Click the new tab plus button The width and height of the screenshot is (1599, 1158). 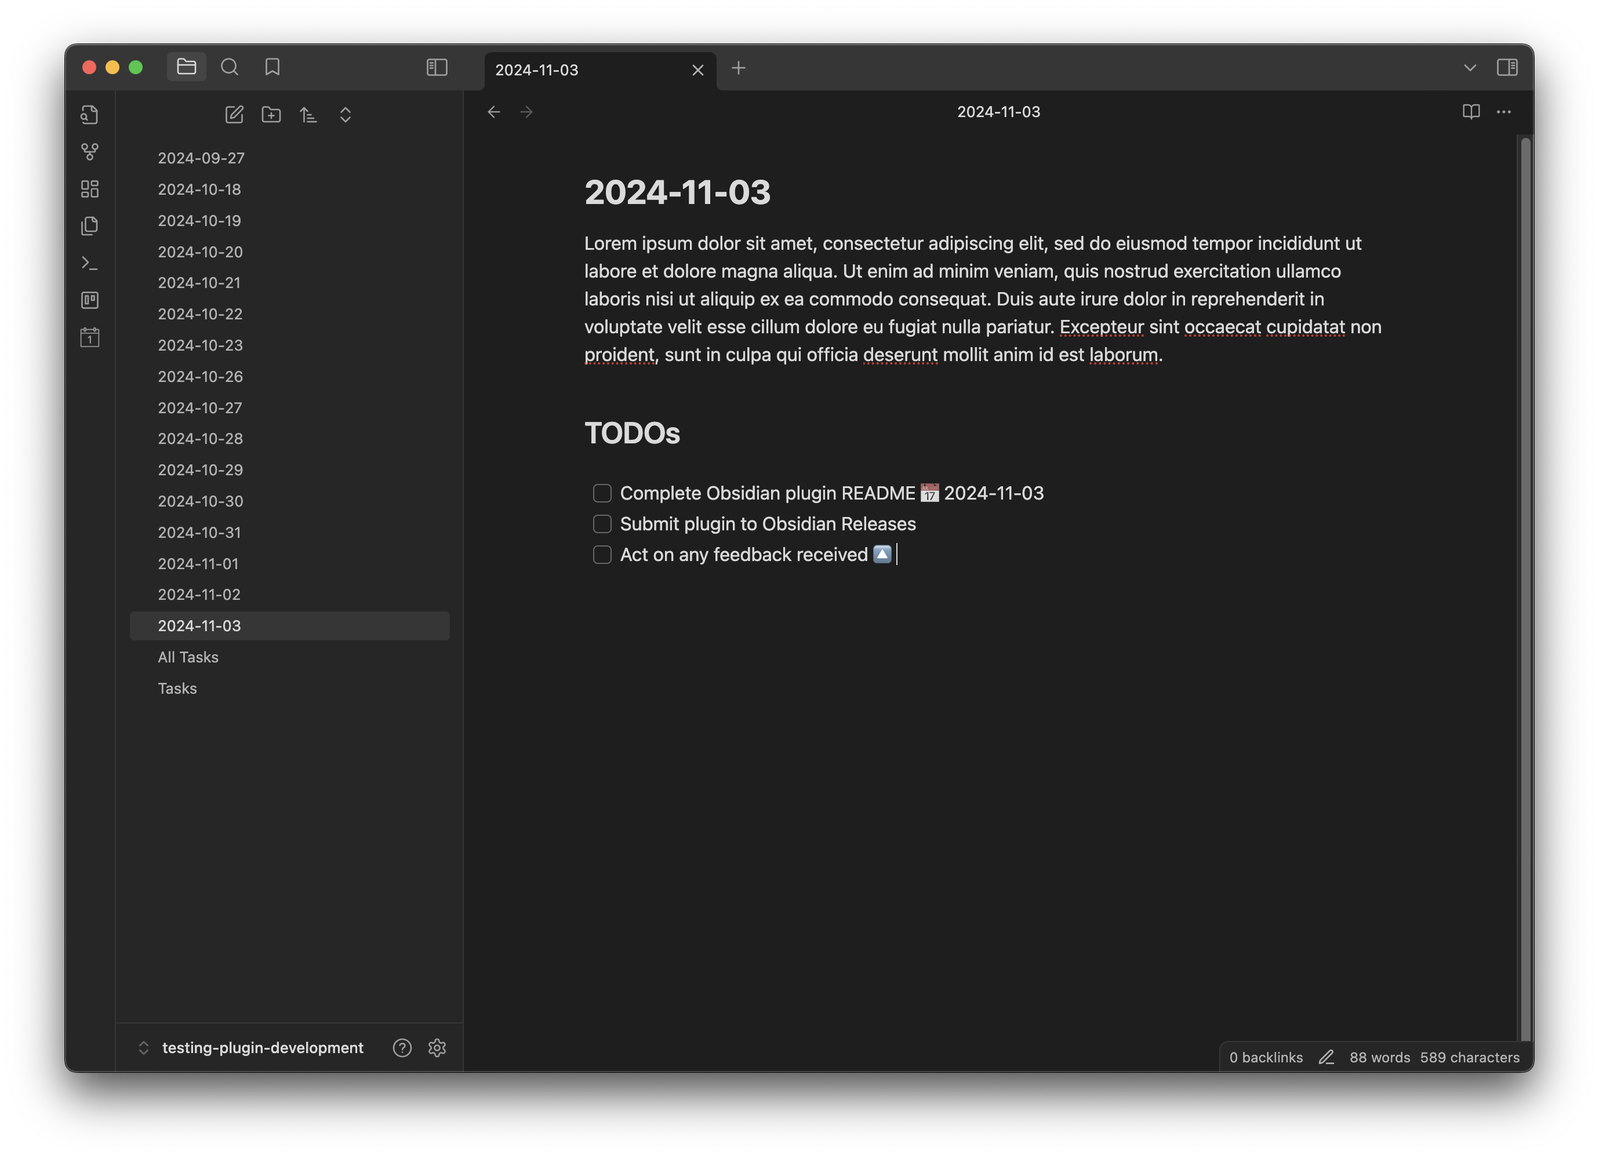click(737, 67)
